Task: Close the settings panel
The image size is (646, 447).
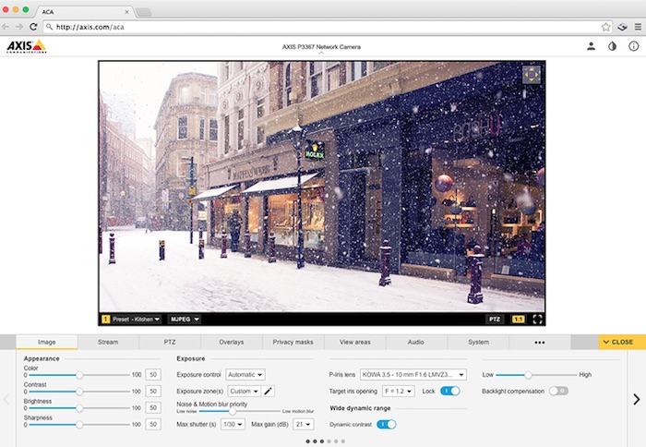Action: (617, 342)
